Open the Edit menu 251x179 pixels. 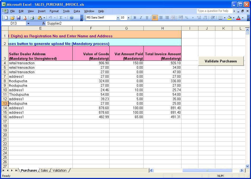[x=21, y=11]
